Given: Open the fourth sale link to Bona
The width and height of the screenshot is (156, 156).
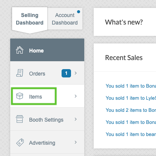Looking at the screenshot, I should click(131, 122).
